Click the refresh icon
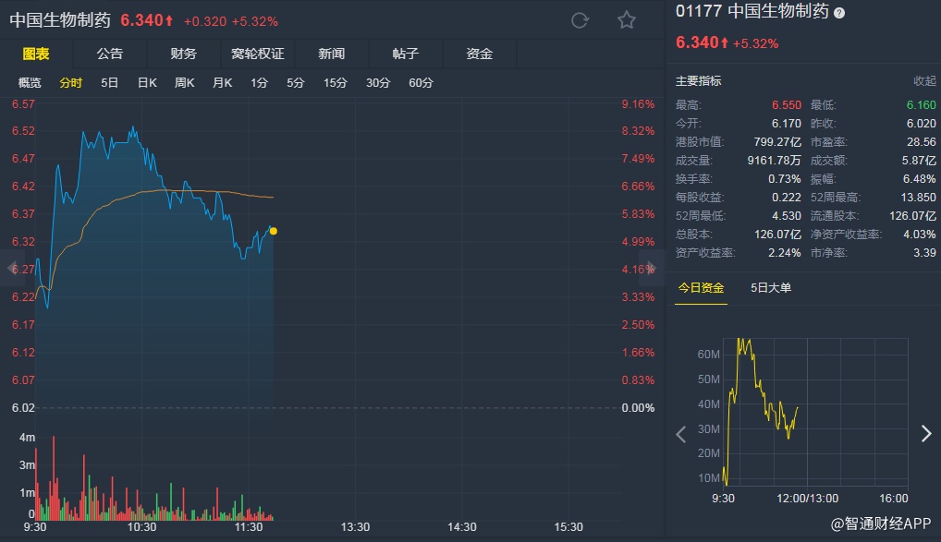The height and width of the screenshot is (542, 941). click(x=580, y=20)
